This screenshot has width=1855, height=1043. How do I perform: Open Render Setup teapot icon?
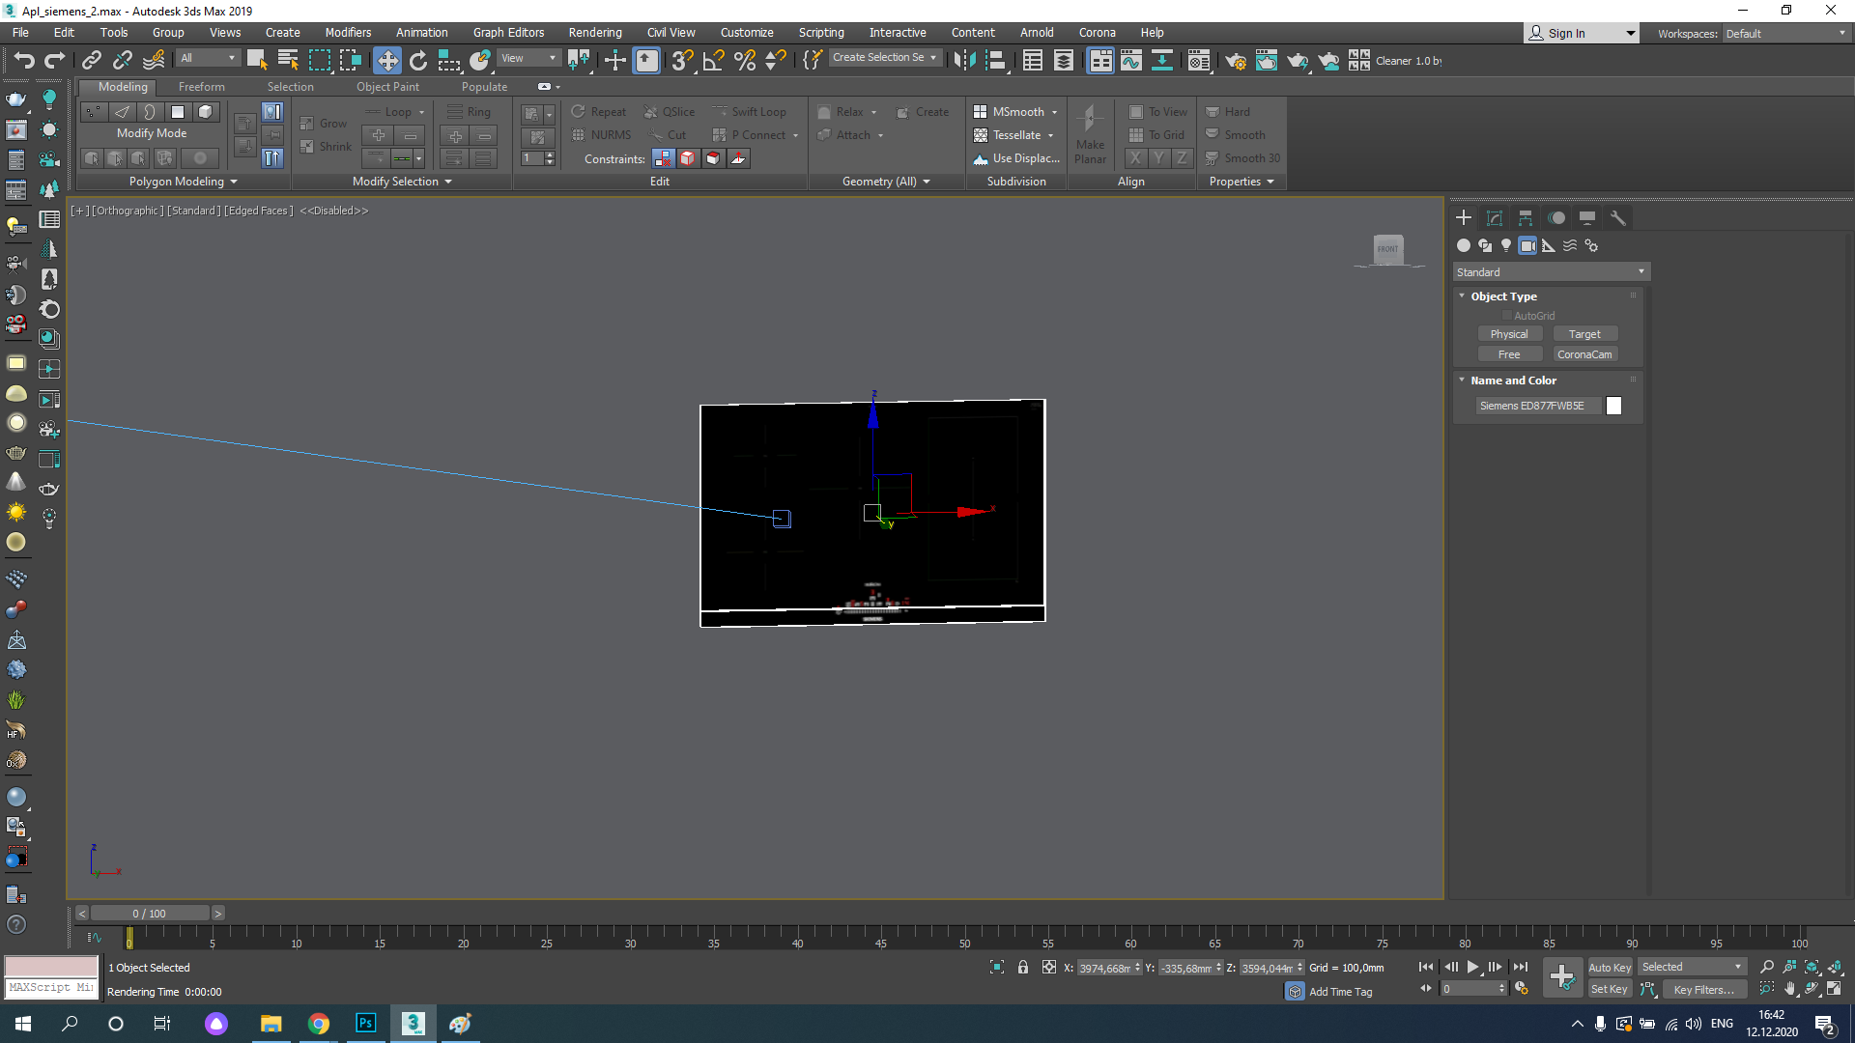[1236, 60]
